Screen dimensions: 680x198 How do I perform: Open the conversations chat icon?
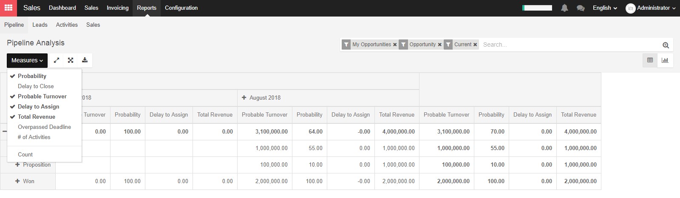coord(581,8)
